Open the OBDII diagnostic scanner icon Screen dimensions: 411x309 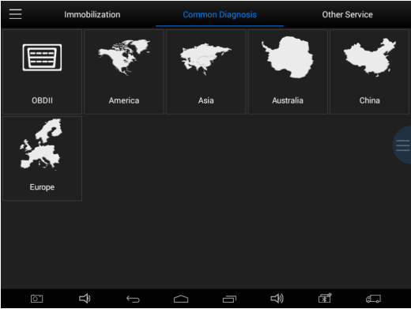click(42, 58)
